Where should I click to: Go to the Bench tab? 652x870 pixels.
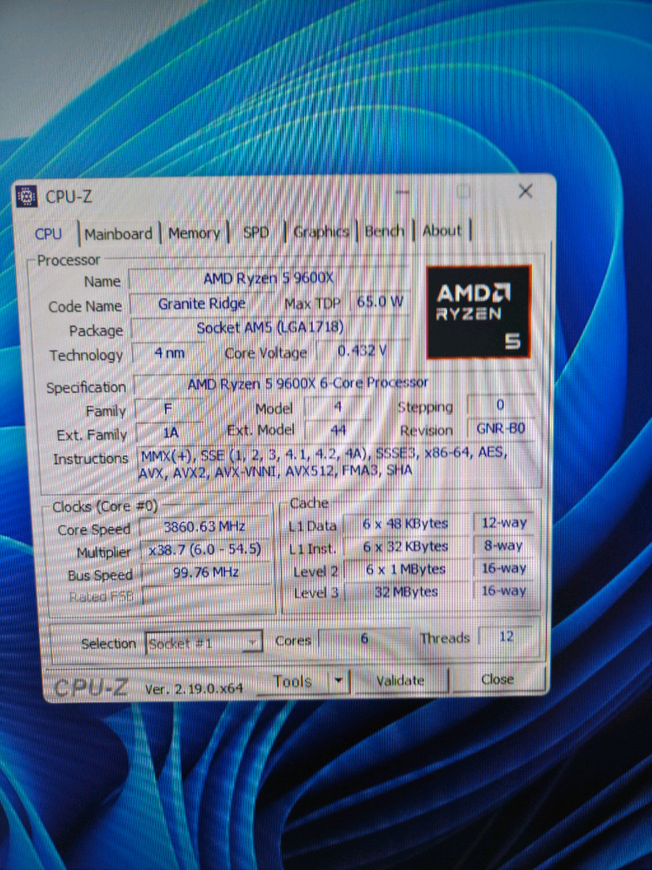(x=384, y=231)
